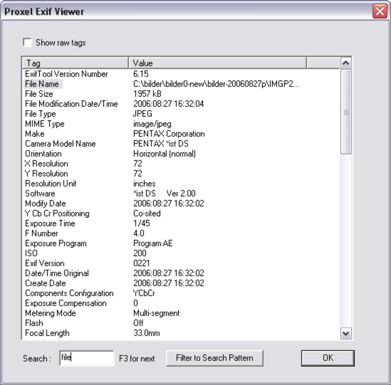Click Filter to Search Pattern button
This screenshot has height=385, width=391.
(214, 357)
